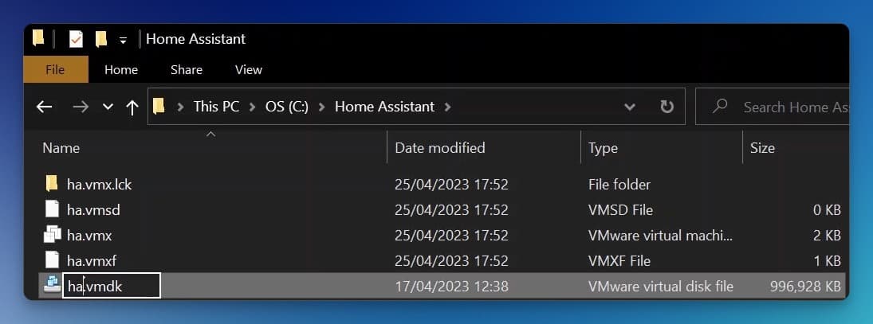Open the Customize Quick Access Toolbar dropdown
Image resolution: width=873 pixels, height=324 pixels.
[123, 40]
